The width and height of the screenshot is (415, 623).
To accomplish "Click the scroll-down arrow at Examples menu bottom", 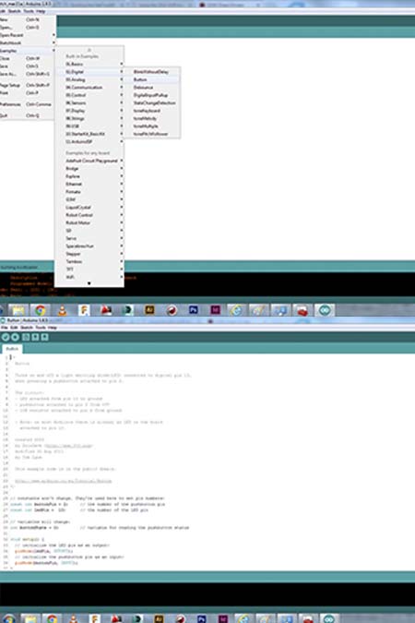I will 89,283.
